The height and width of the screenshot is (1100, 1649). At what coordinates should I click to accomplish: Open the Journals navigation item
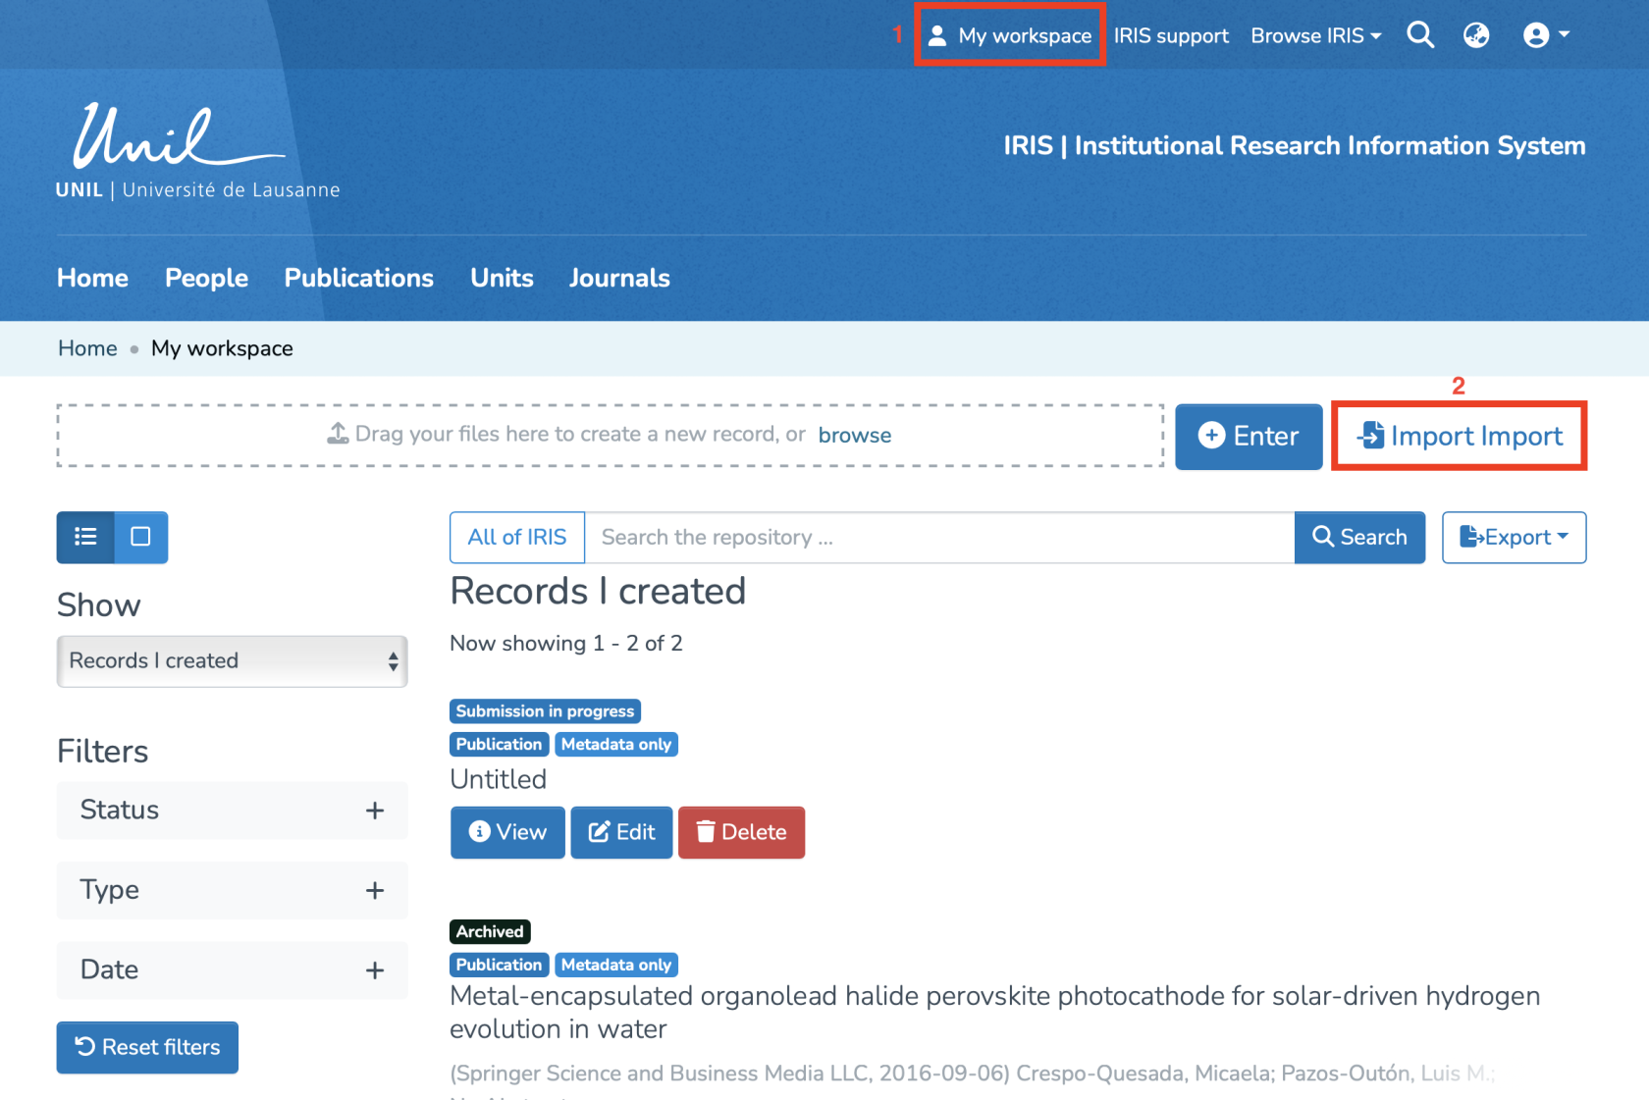(619, 278)
